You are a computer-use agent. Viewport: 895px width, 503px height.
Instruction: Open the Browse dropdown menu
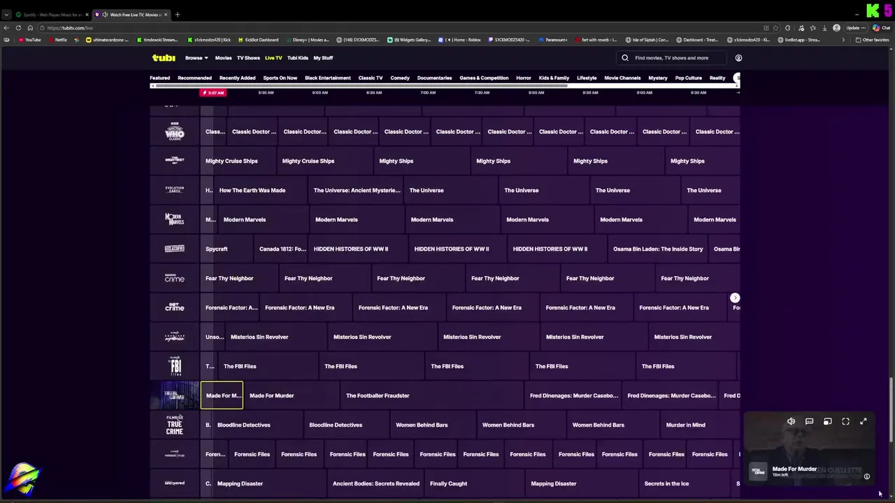[x=196, y=58]
